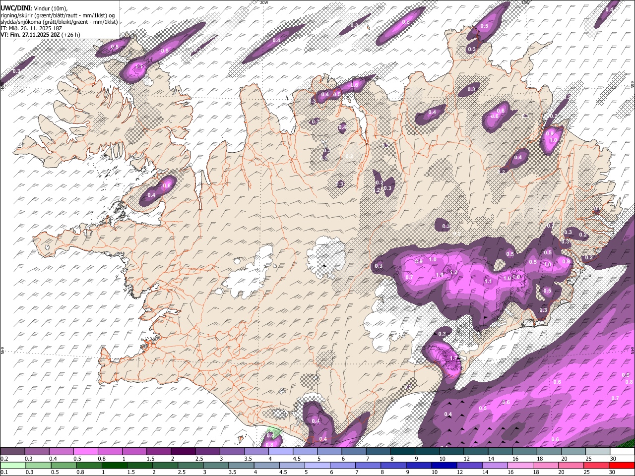Click the upper legend swatch labeled 7
This screenshot has height=476, width=635.
[378, 452]
